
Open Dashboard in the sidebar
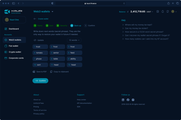pyautogui.click(x=14, y=29)
